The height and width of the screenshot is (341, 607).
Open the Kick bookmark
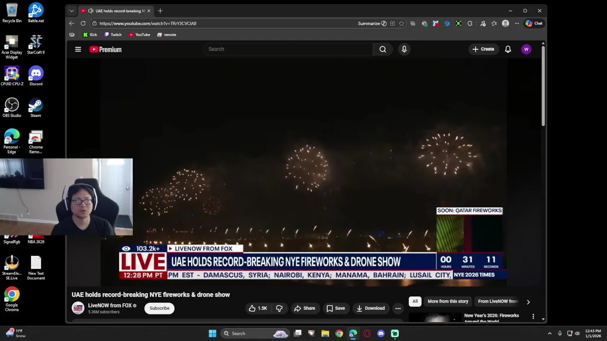(90, 35)
